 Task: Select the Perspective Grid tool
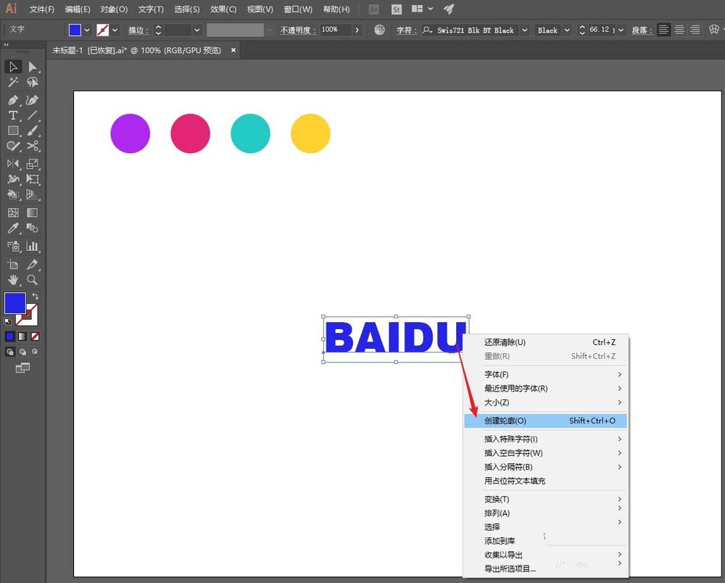(33, 194)
